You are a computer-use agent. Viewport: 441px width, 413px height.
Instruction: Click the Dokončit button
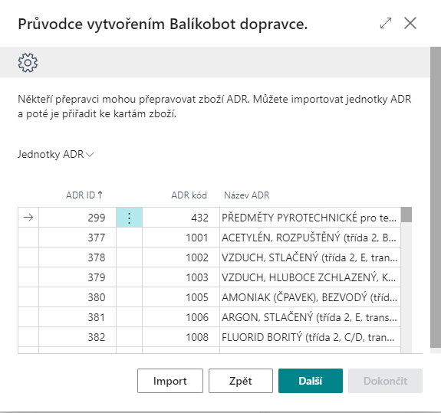[x=385, y=381]
